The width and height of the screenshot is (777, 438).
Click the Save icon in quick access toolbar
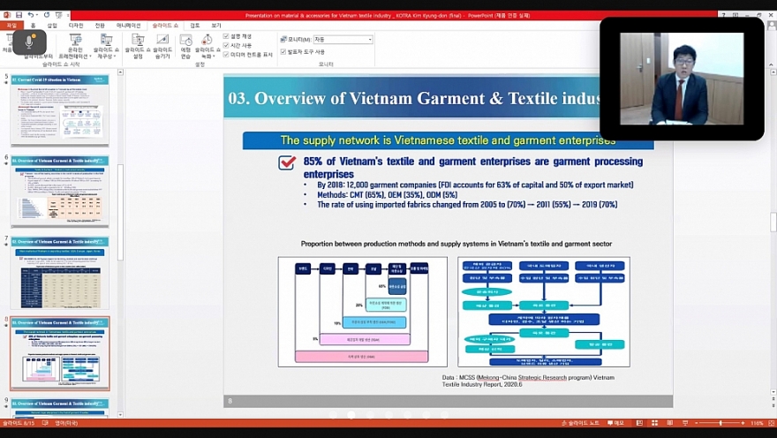tap(19, 15)
